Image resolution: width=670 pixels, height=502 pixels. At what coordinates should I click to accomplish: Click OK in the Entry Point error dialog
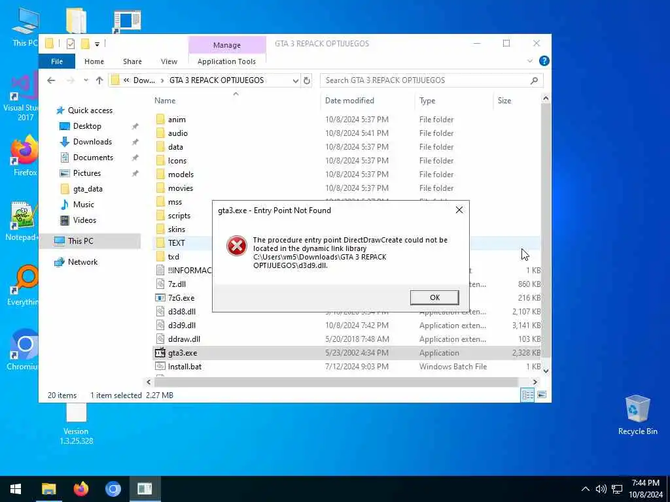(434, 297)
